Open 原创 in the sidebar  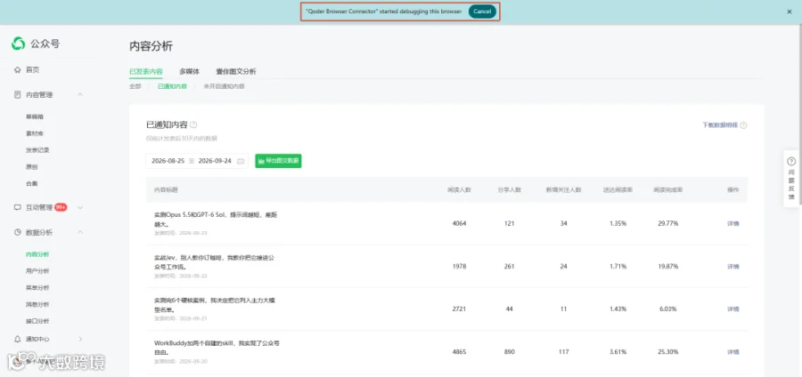tap(32, 167)
